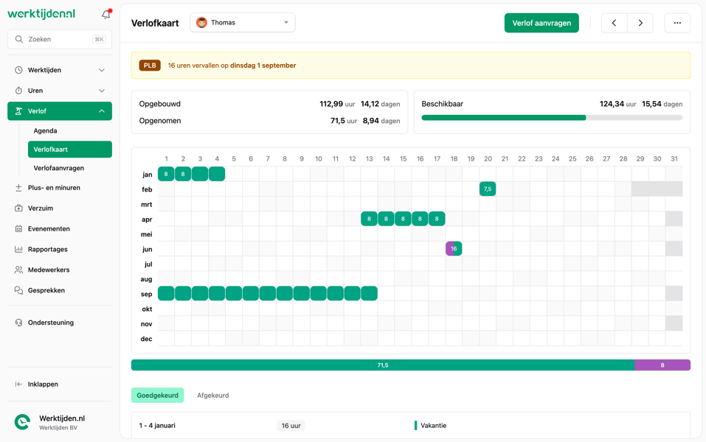The width and height of the screenshot is (706, 442).
Task: Open the Thomas employee selector dropdown
Action: tap(242, 23)
